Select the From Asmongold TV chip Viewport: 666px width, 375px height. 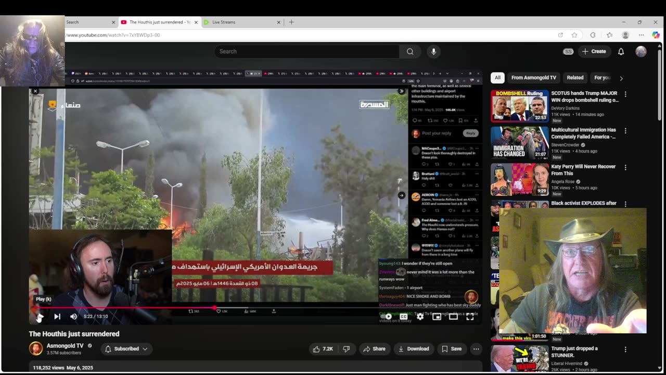coord(533,78)
